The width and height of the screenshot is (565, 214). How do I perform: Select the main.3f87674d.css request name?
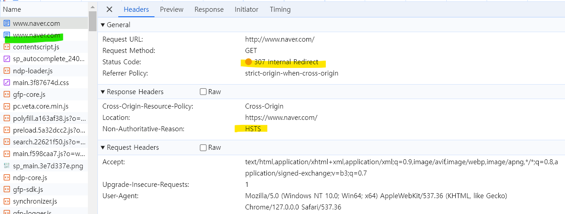(41, 83)
